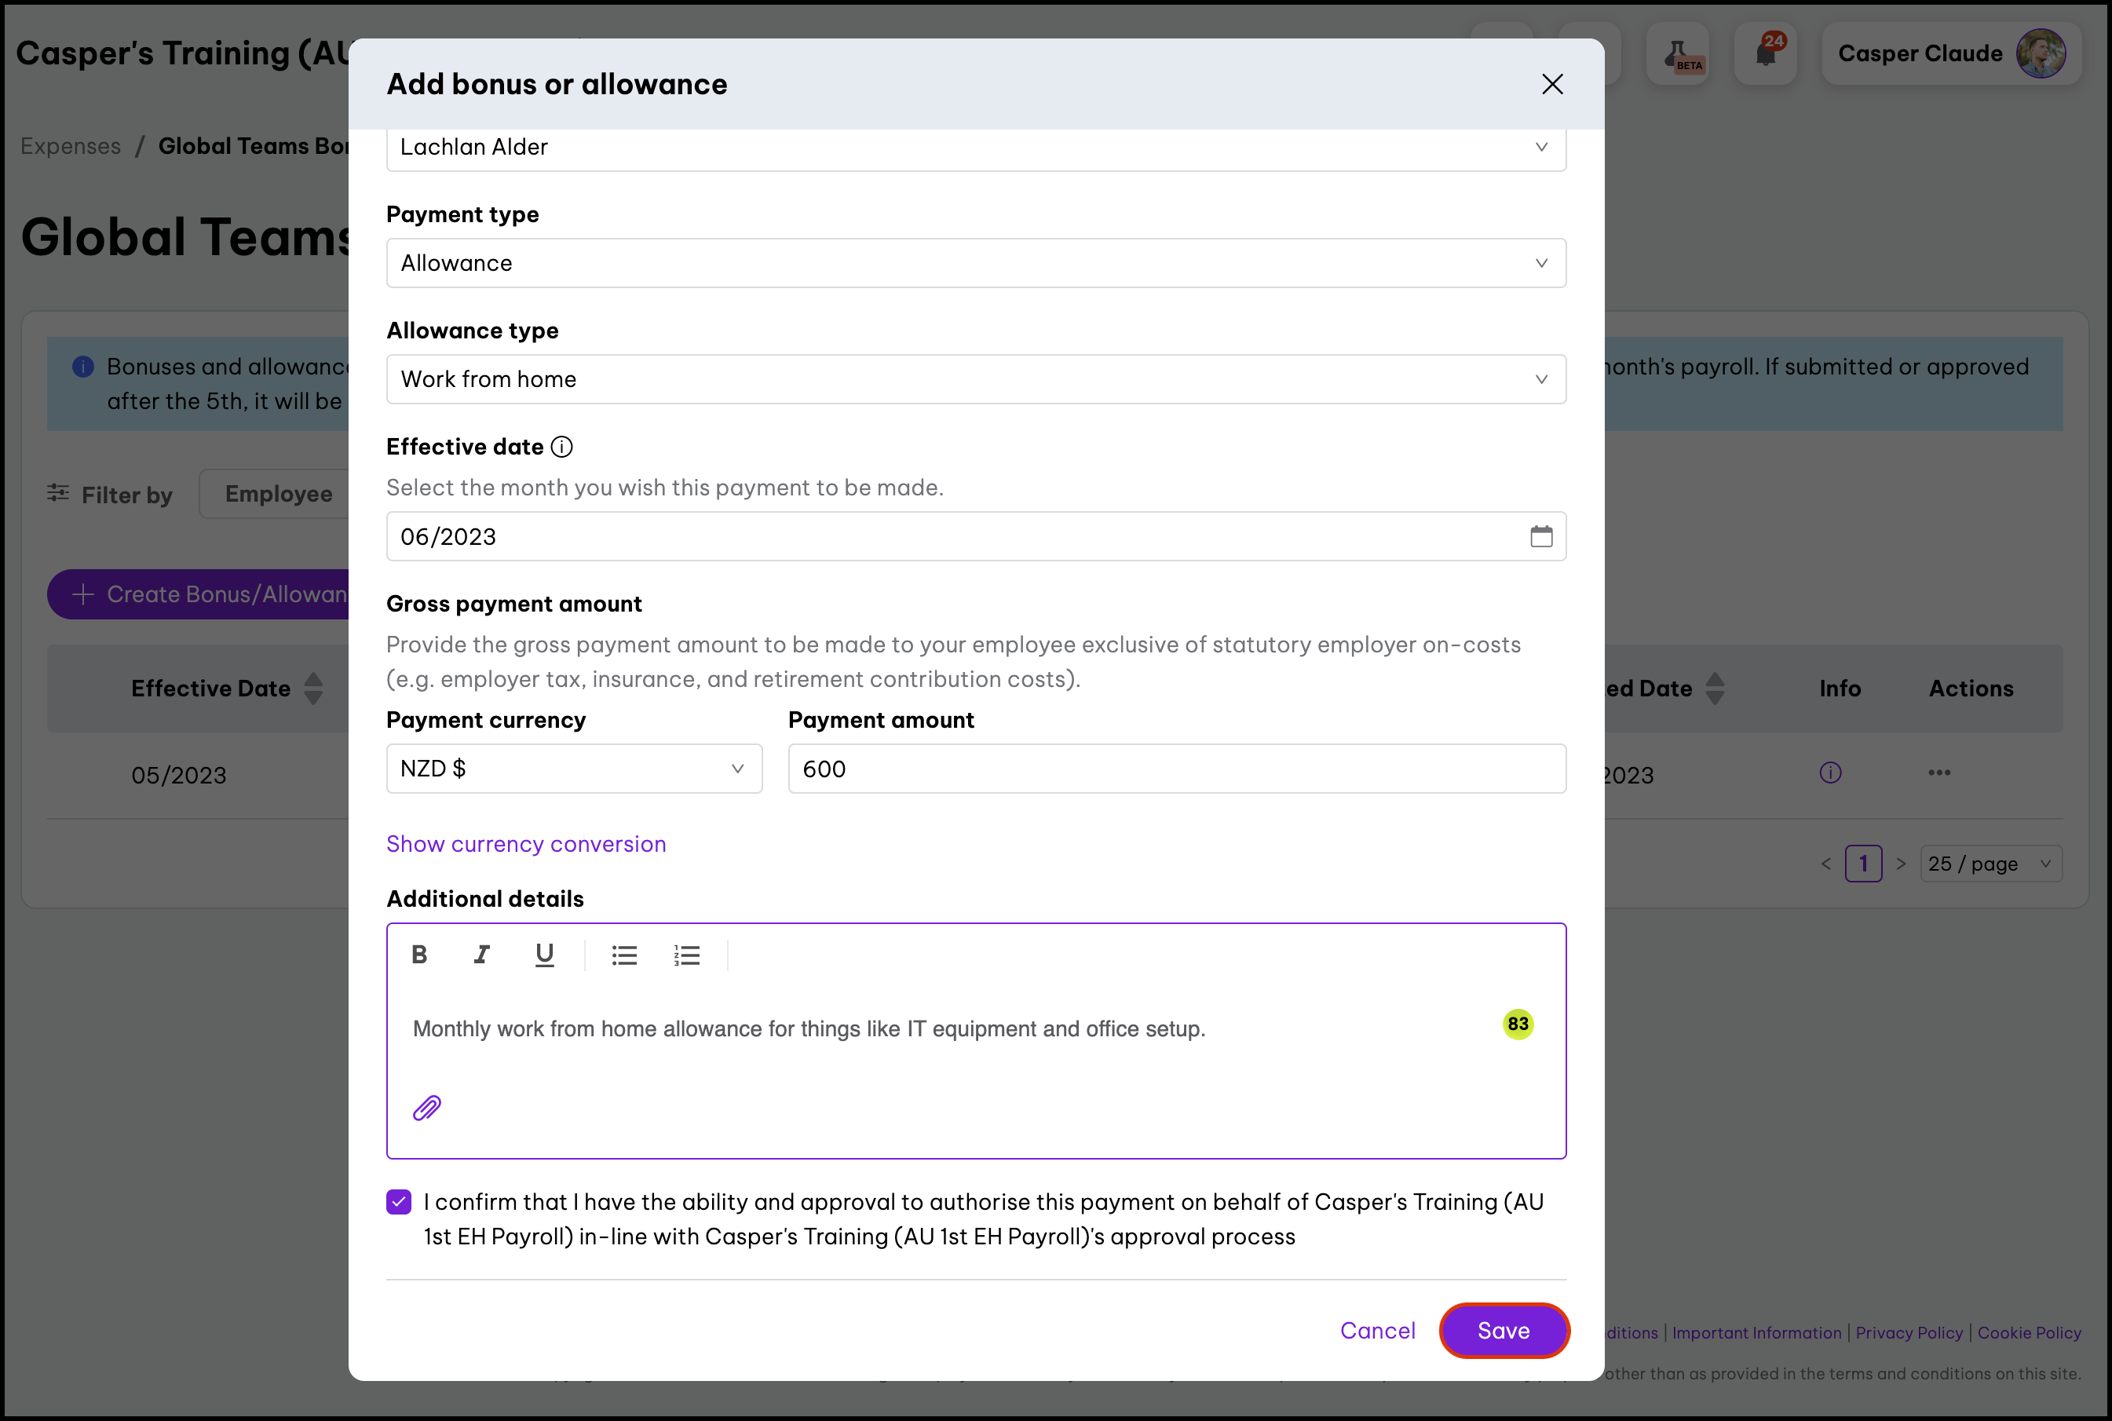Change the NZD $ payment currency

[573, 769]
